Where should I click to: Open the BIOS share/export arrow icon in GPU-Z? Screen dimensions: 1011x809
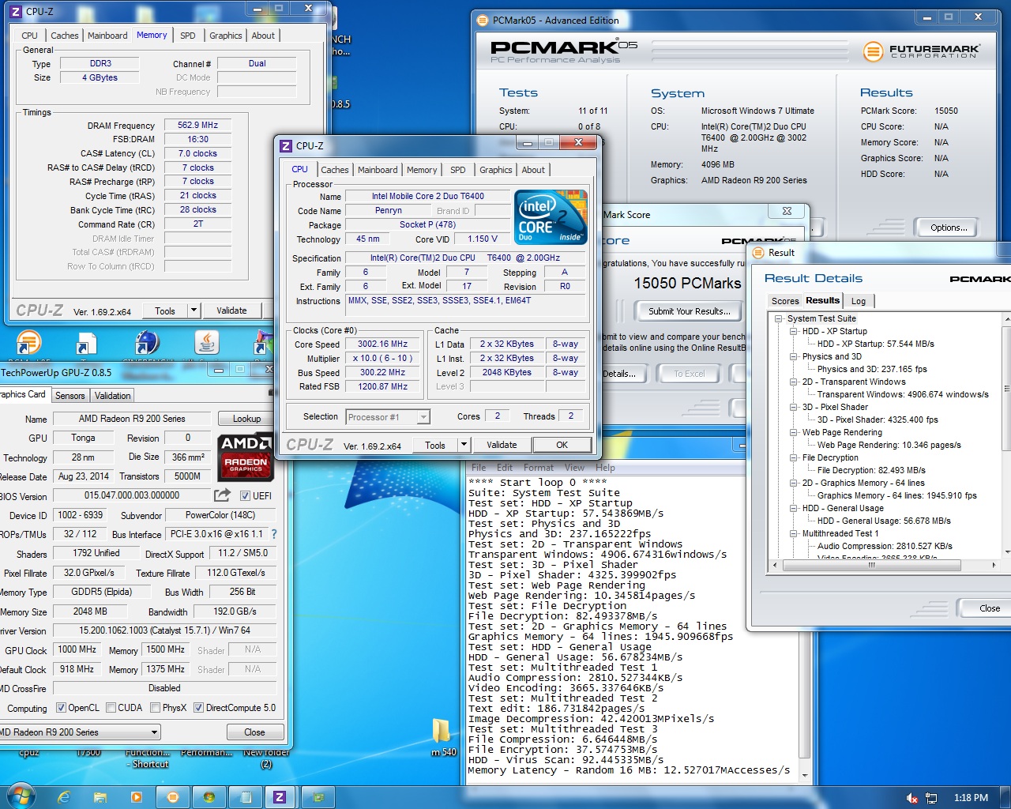pyautogui.click(x=222, y=495)
